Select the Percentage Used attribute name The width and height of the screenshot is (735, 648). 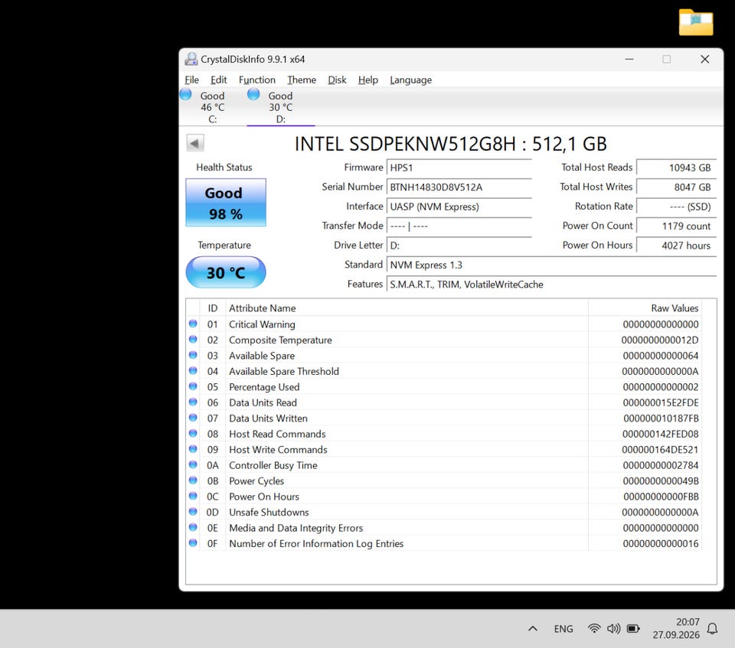coord(264,387)
